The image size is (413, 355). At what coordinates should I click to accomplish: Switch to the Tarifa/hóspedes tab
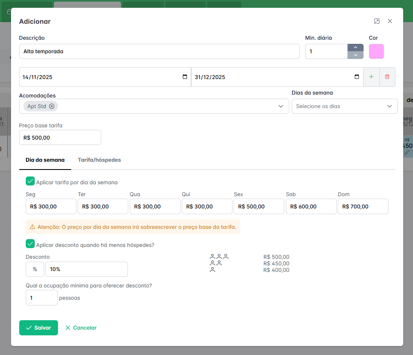click(x=99, y=160)
